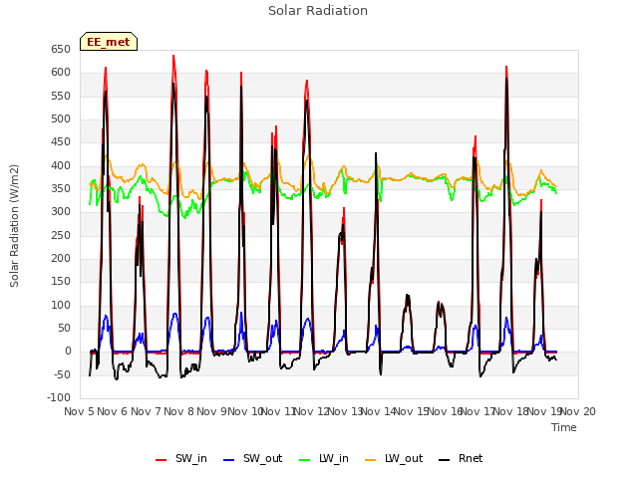Click the tallest SW_in peak near Nov 8

pos(173,56)
